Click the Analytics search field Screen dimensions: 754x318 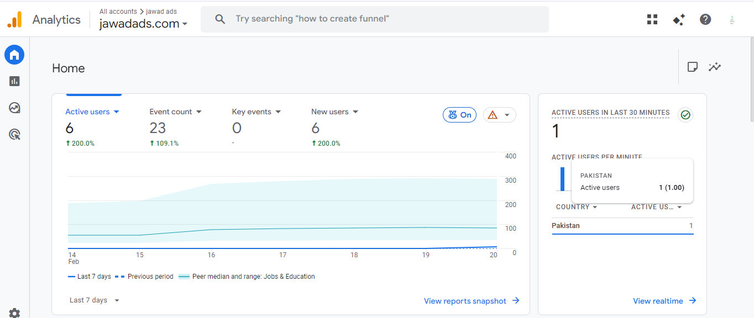pos(374,19)
